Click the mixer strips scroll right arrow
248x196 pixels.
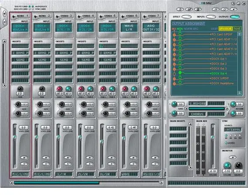[161, 183]
